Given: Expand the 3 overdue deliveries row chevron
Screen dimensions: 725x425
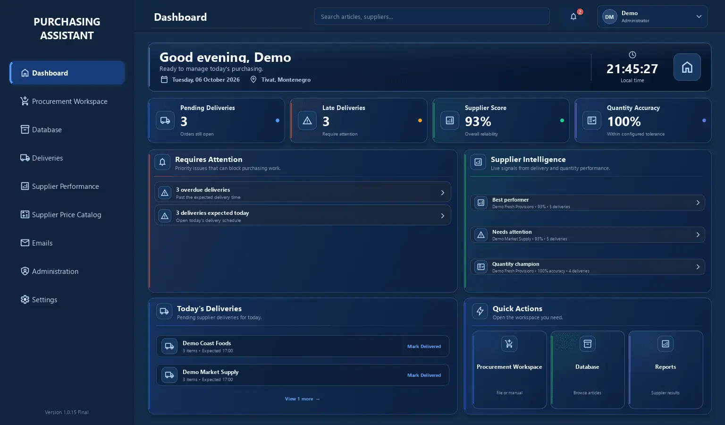Looking at the screenshot, I should (x=442, y=193).
